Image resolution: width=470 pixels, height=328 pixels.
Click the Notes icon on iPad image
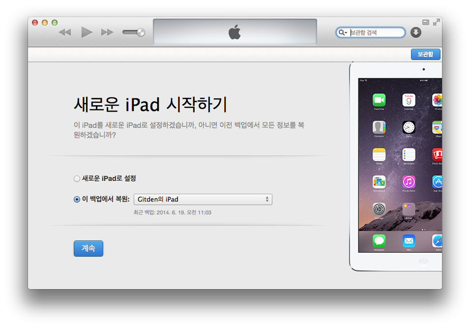point(379,154)
